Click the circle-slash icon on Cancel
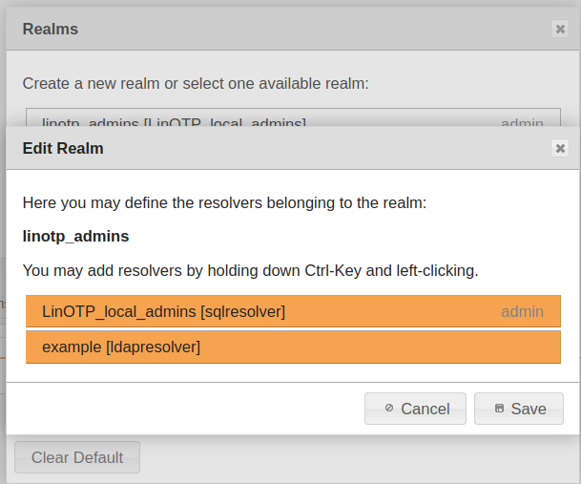Image resolution: width=581 pixels, height=484 pixels. [x=389, y=408]
